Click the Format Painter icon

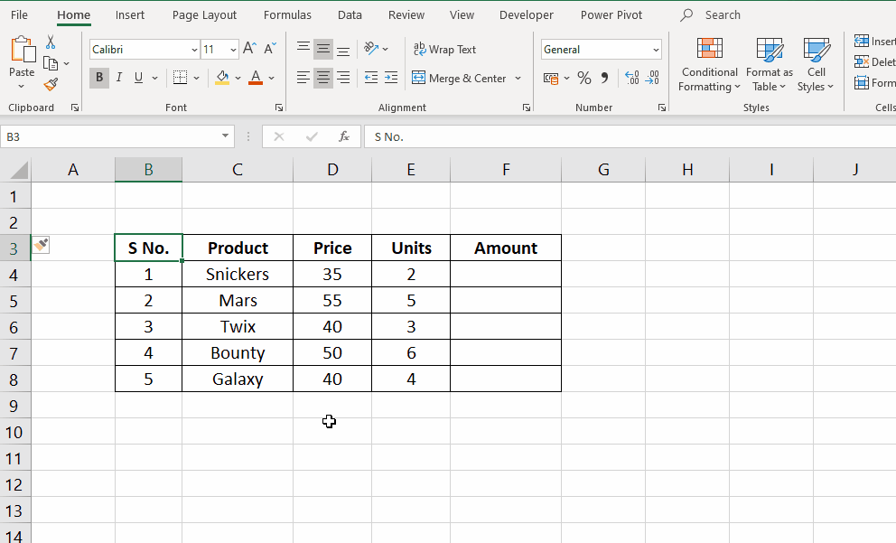[x=52, y=84]
